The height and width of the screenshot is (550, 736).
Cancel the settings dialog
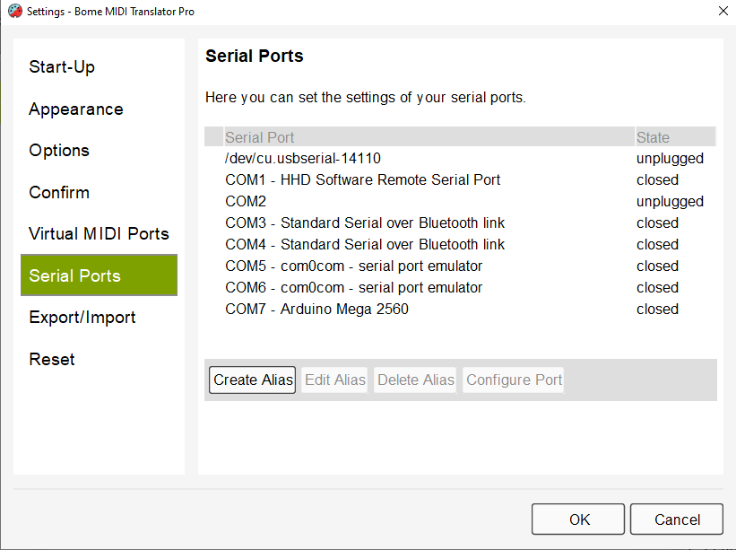pyautogui.click(x=677, y=519)
